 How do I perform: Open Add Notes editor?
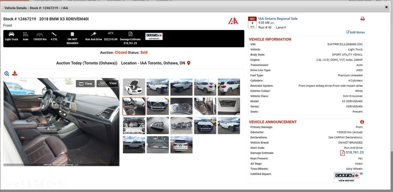pos(355,32)
